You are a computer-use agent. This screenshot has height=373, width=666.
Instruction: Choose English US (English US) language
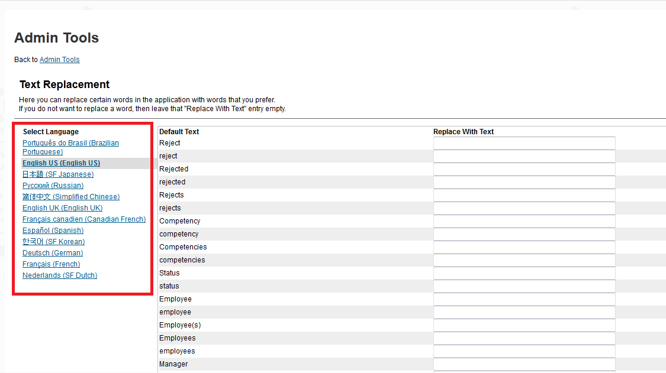click(x=61, y=163)
